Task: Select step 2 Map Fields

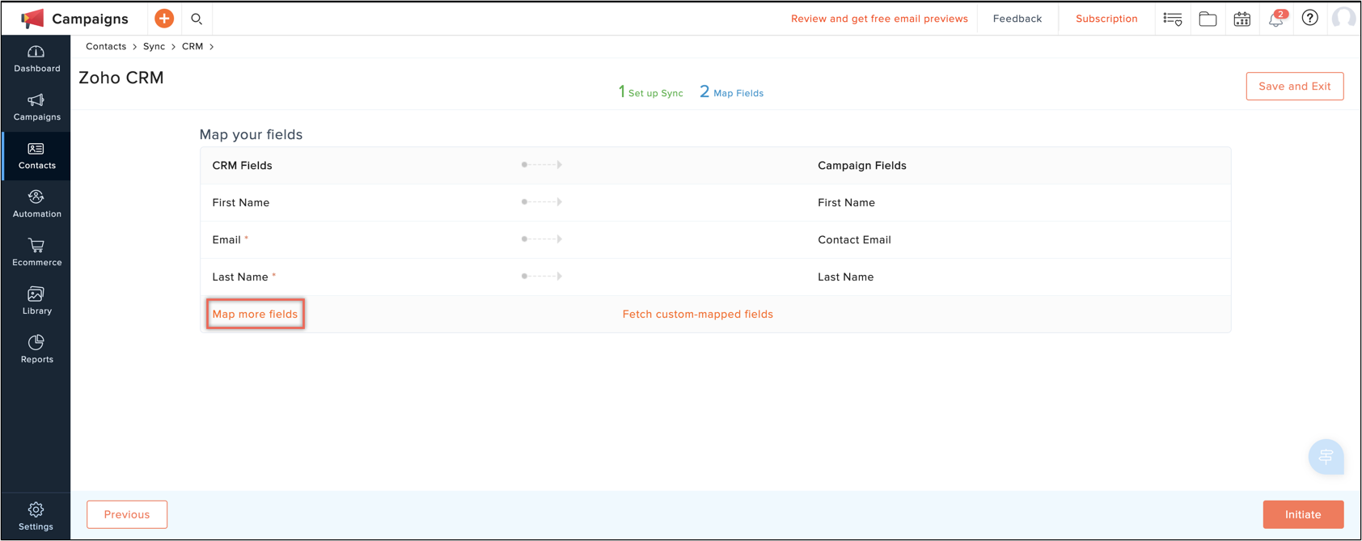Action: pyautogui.click(x=731, y=92)
